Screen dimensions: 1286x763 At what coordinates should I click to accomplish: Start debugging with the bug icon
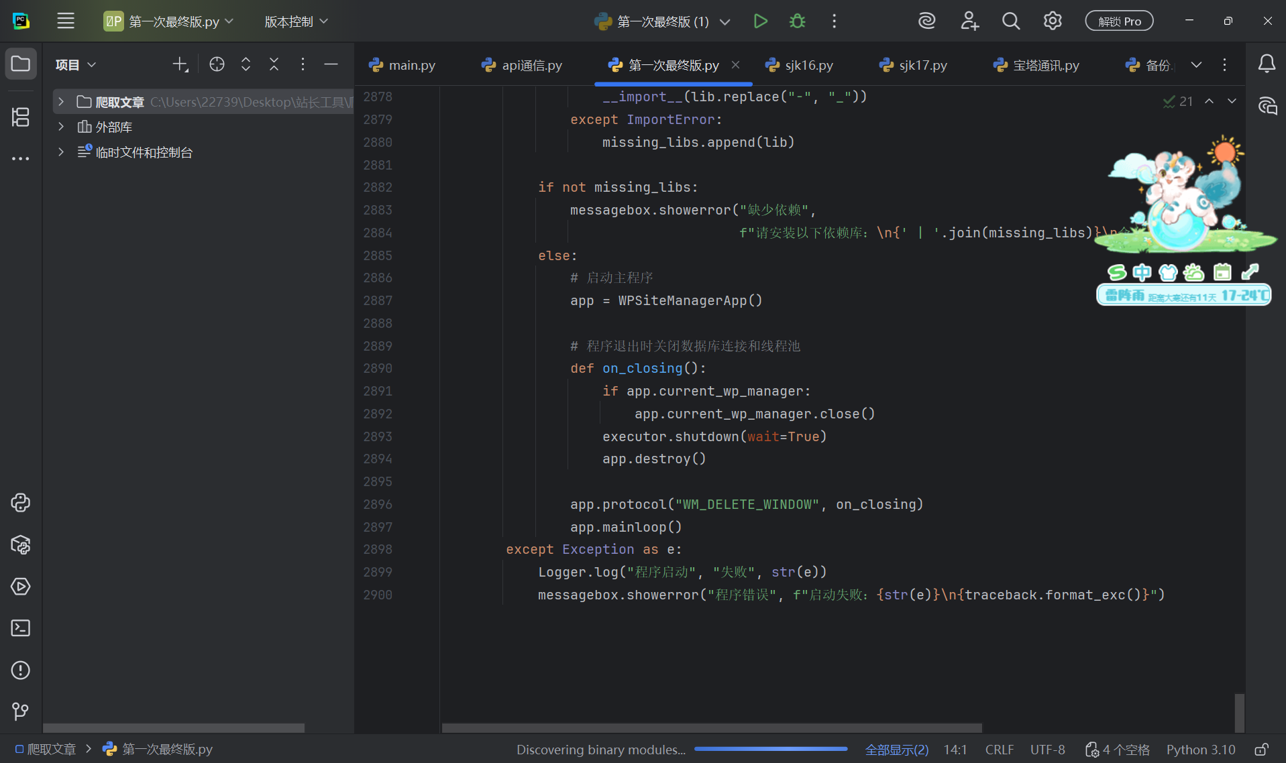(x=797, y=21)
